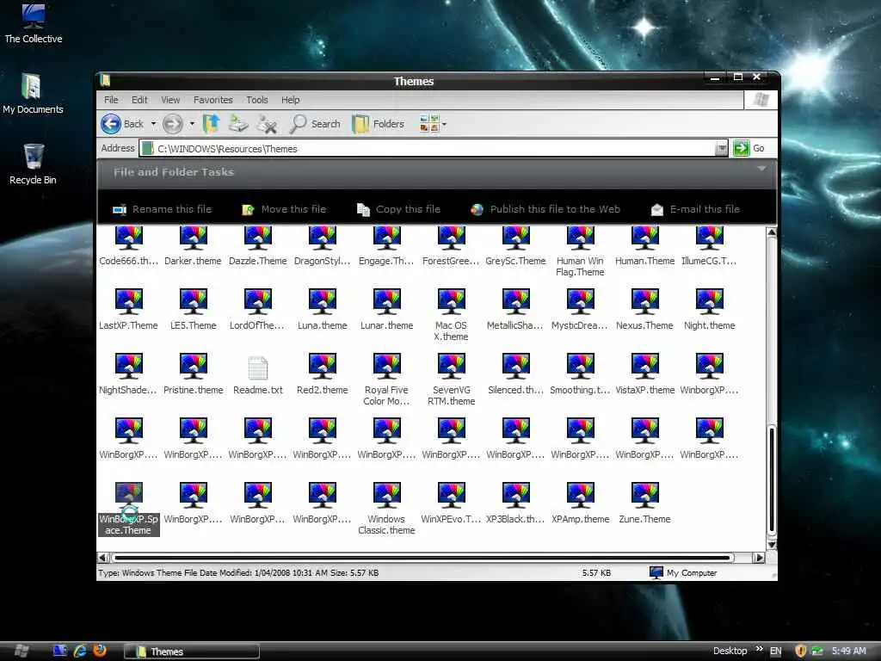Open the Tools menu
881x661 pixels.
pos(257,100)
